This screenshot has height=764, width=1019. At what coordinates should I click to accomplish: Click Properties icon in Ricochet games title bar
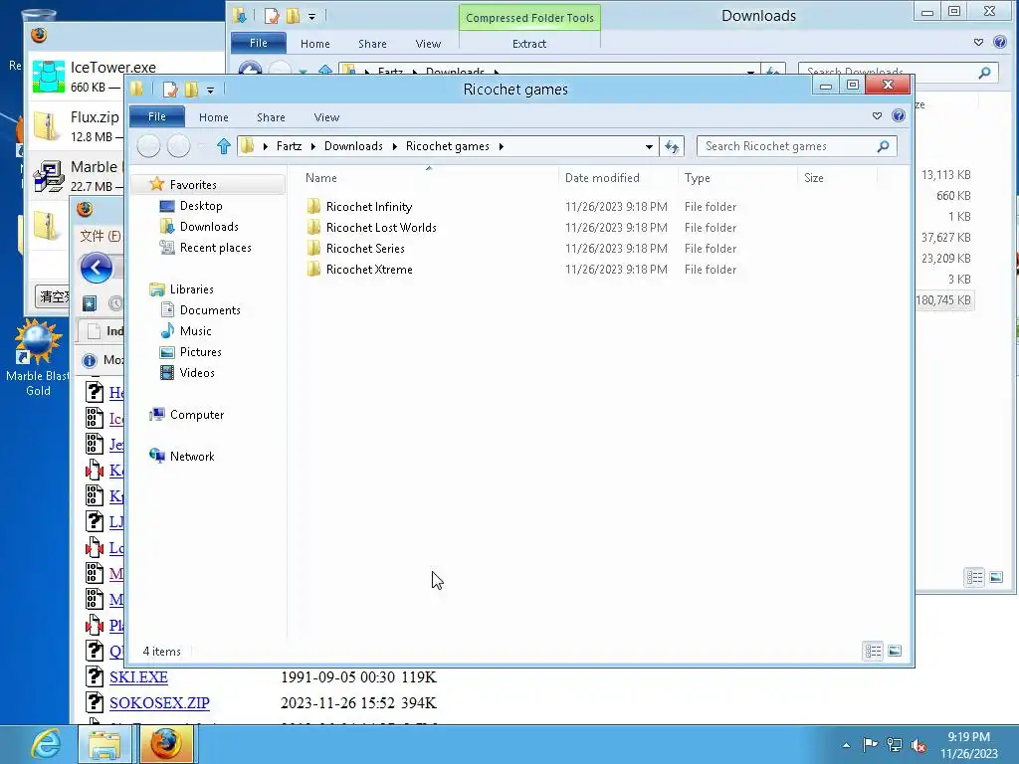click(170, 89)
